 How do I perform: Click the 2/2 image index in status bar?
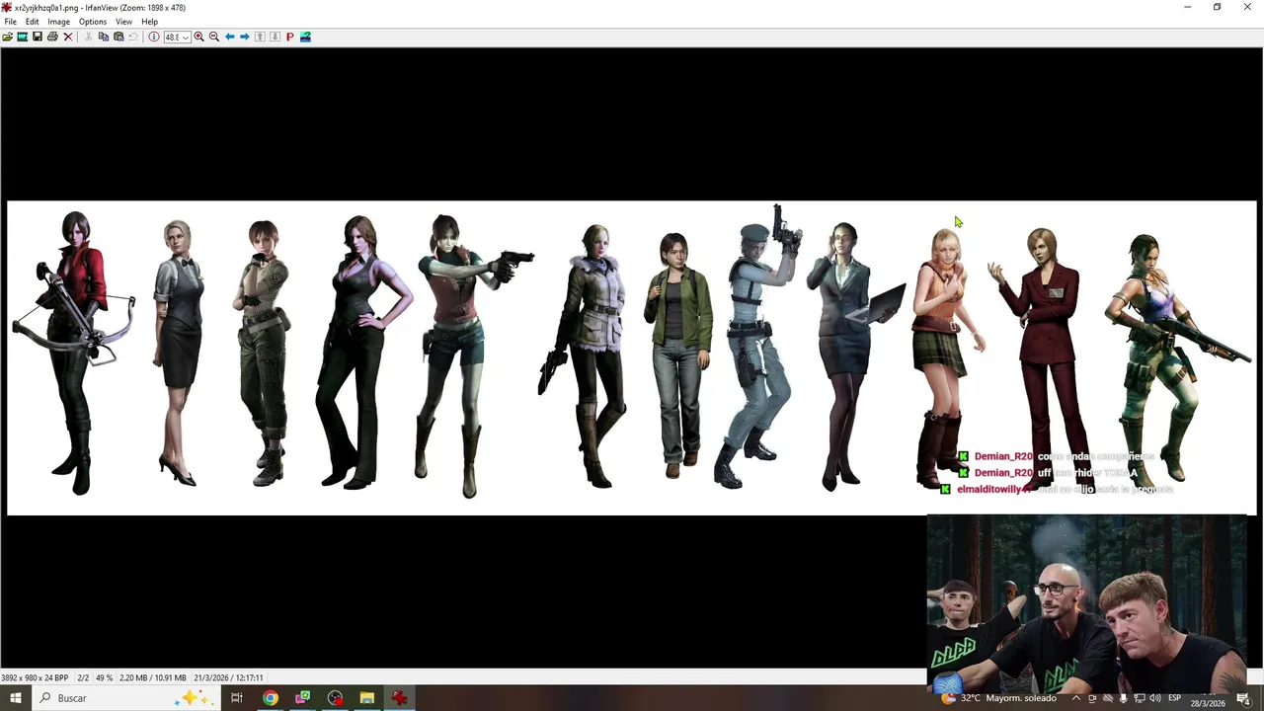(83, 678)
